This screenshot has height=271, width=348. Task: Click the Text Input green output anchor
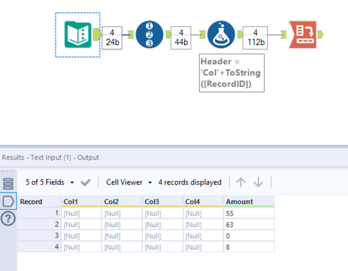point(96,34)
